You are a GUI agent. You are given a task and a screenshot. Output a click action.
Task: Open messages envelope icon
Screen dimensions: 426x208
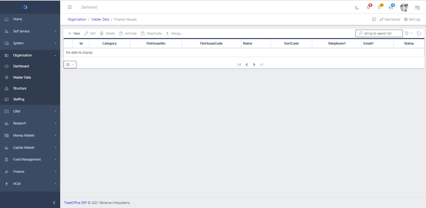click(x=391, y=7)
